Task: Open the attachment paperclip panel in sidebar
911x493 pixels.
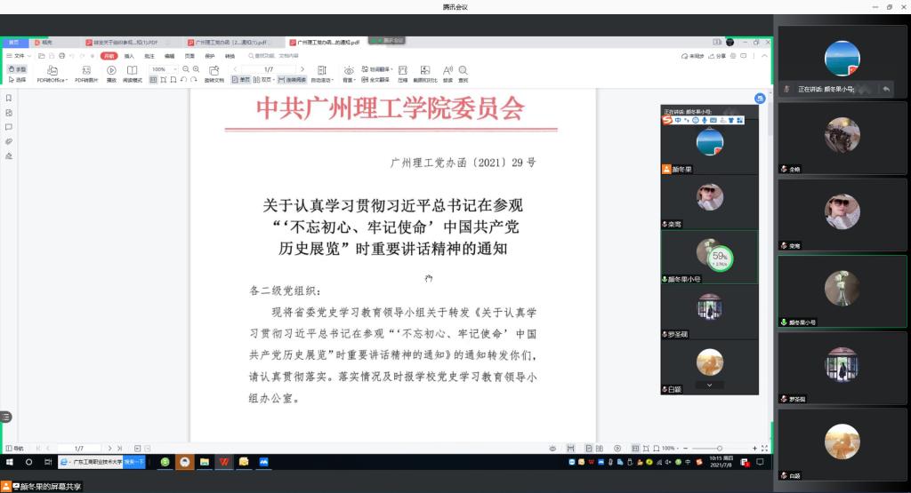Action: click(x=9, y=141)
